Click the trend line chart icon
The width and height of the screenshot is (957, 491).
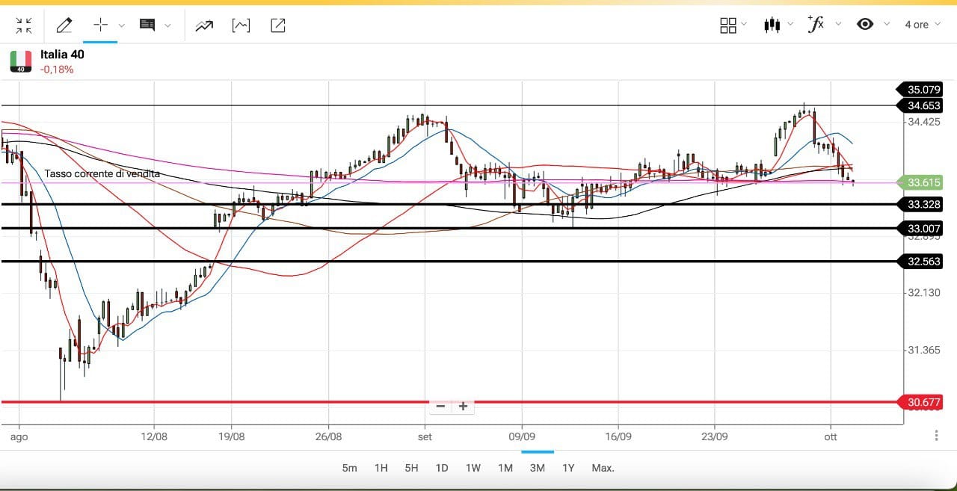(x=204, y=25)
